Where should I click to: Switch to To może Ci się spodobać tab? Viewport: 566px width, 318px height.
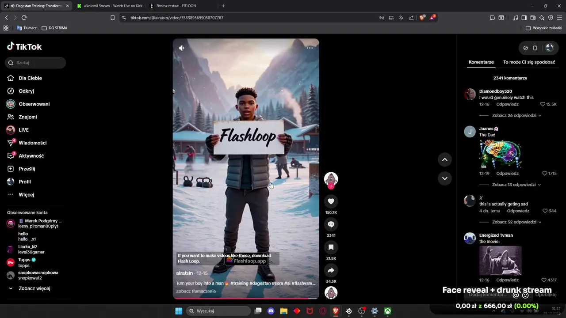529,62
